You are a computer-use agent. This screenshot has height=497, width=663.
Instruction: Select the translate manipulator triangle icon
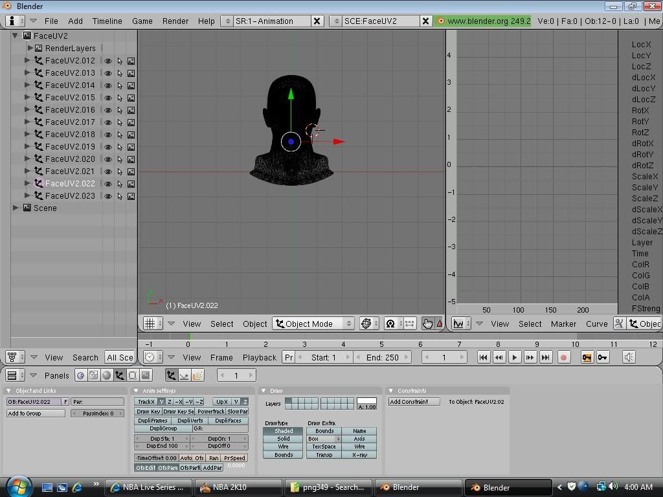[x=440, y=324]
